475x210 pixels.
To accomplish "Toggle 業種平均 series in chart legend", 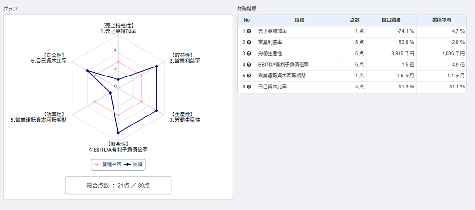I will coord(108,164).
